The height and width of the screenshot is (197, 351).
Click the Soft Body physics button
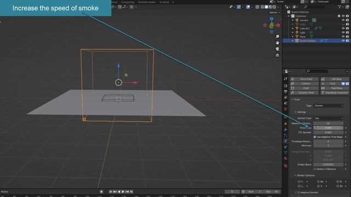[x=335, y=79]
